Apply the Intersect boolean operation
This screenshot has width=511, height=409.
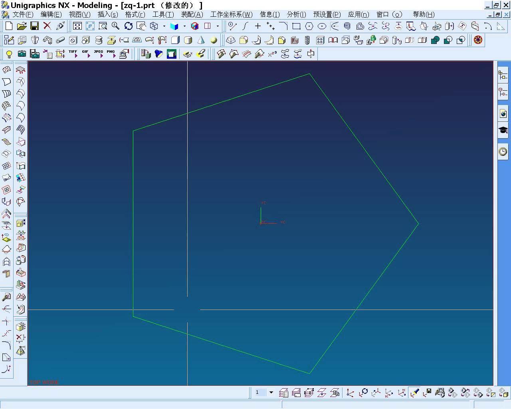461,40
